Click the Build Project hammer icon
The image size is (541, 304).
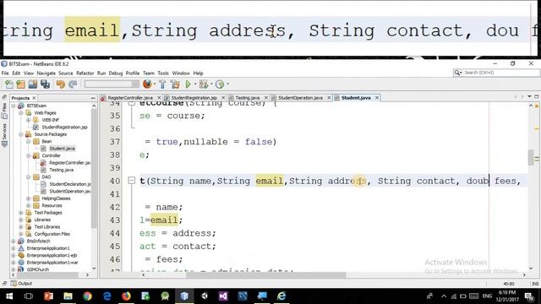click(162, 84)
